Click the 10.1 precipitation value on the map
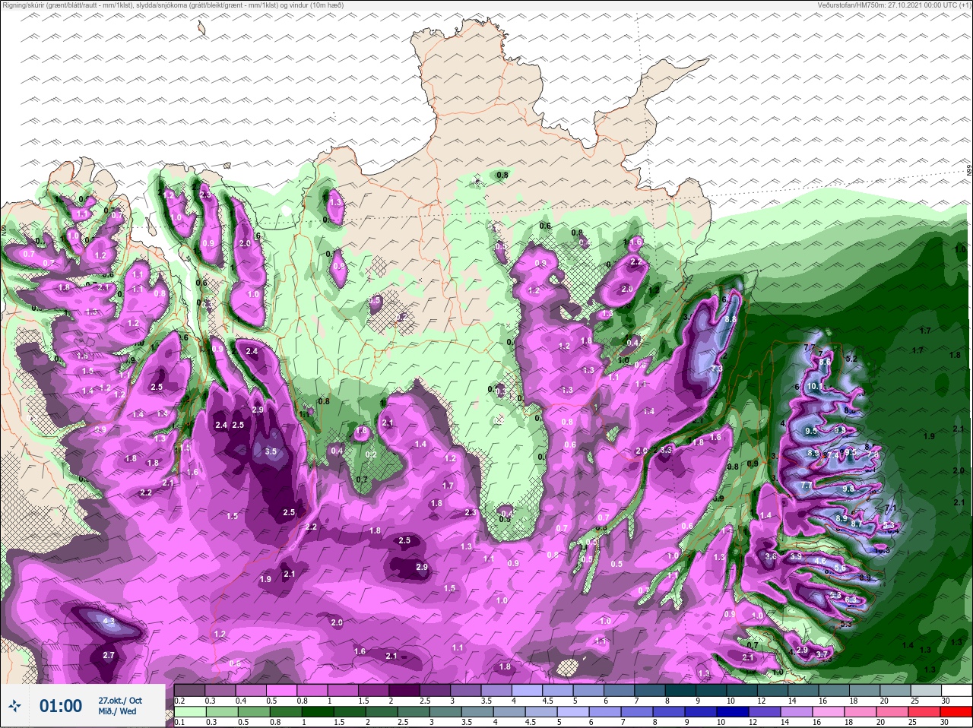 coord(816,386)
